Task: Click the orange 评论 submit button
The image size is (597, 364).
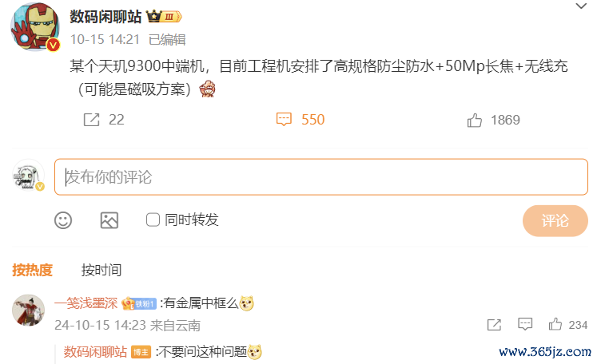Action: 555,220
